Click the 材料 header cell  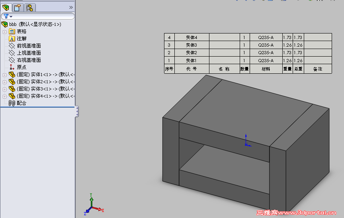coord(266,69)
